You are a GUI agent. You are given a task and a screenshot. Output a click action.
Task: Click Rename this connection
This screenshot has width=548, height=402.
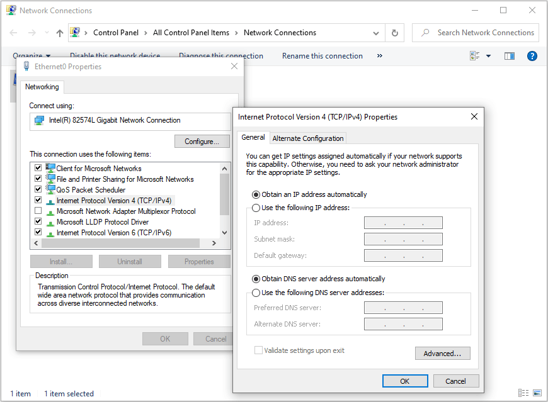(323, 56)
